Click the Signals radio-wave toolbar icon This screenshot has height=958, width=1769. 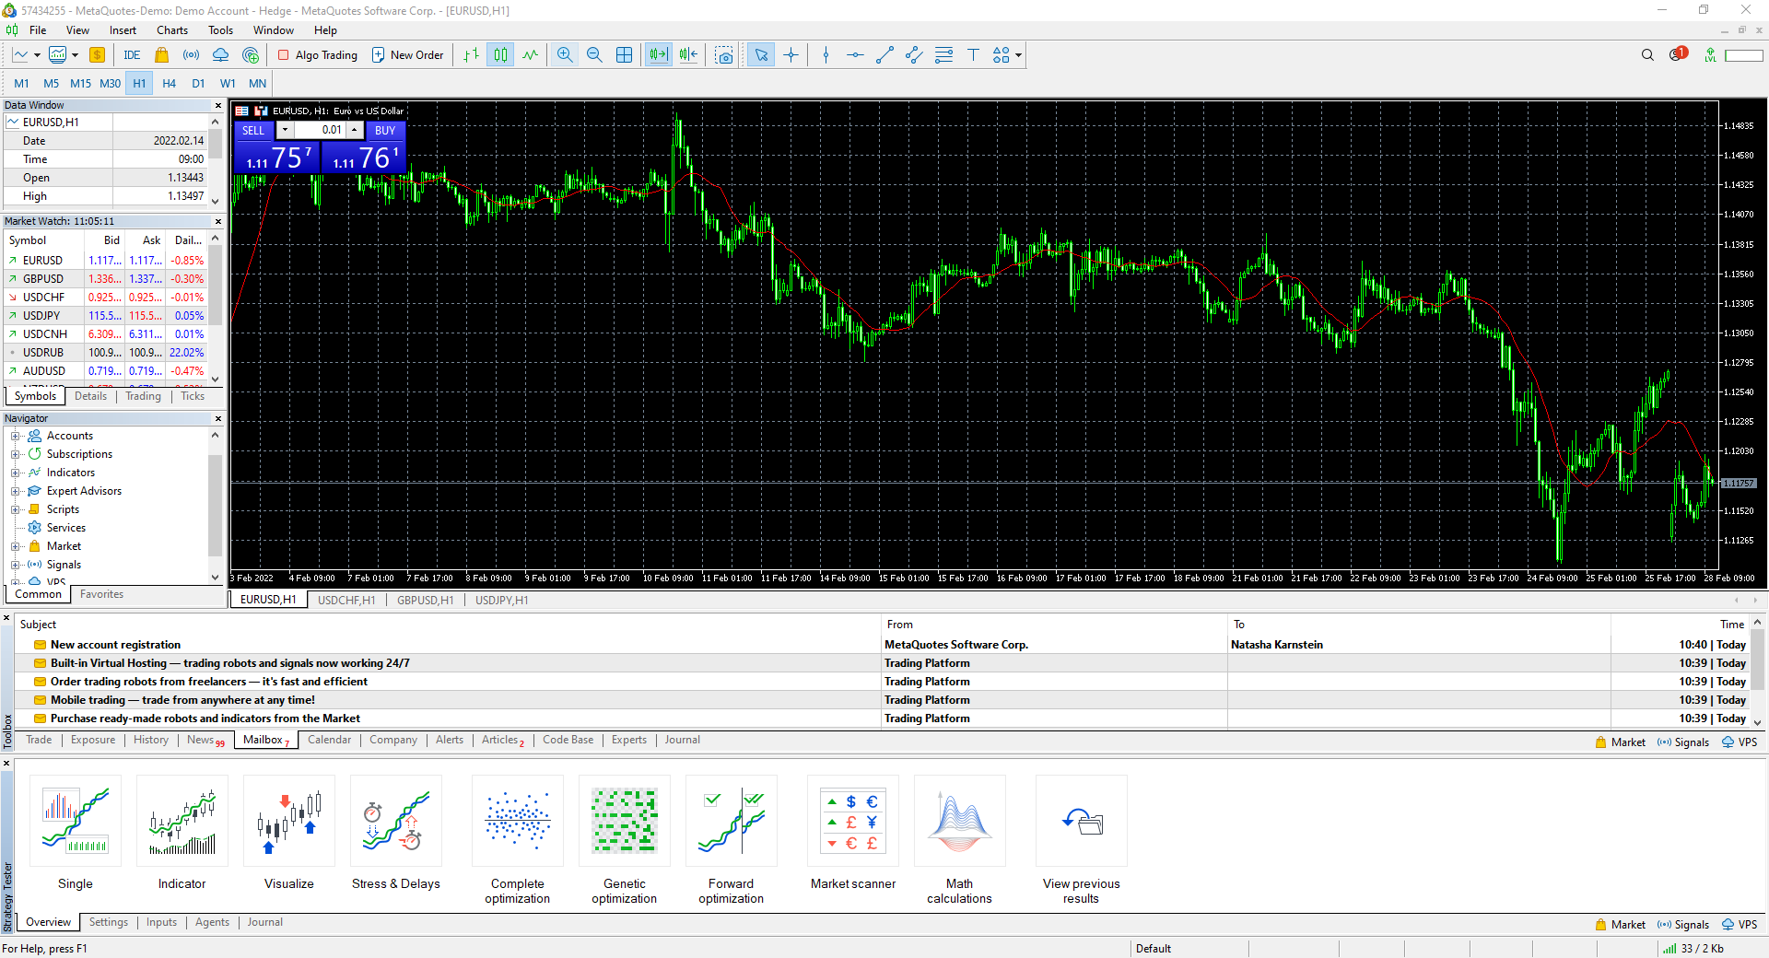[x=191, y=55]
